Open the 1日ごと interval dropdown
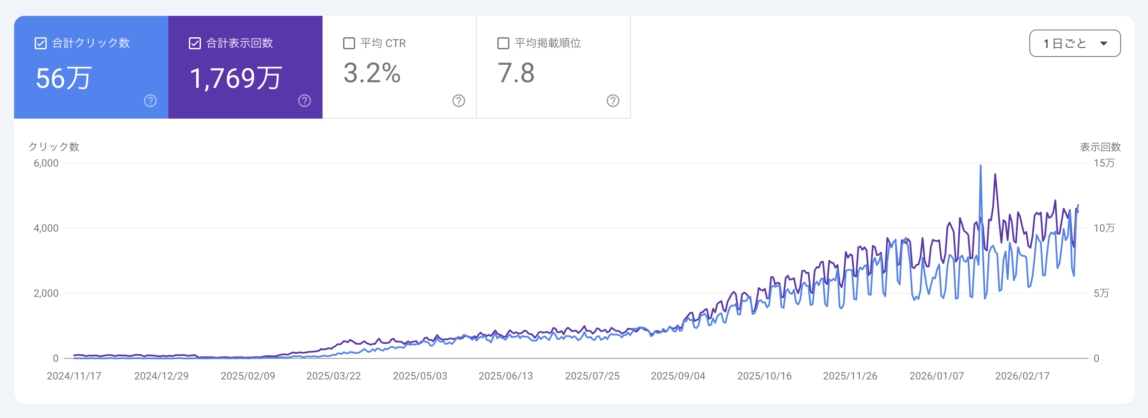This screenshot has width=1148, height=418. point(1074,43)
